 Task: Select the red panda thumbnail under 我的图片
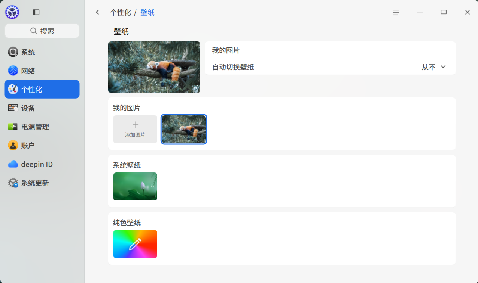[x=184, y=129]
